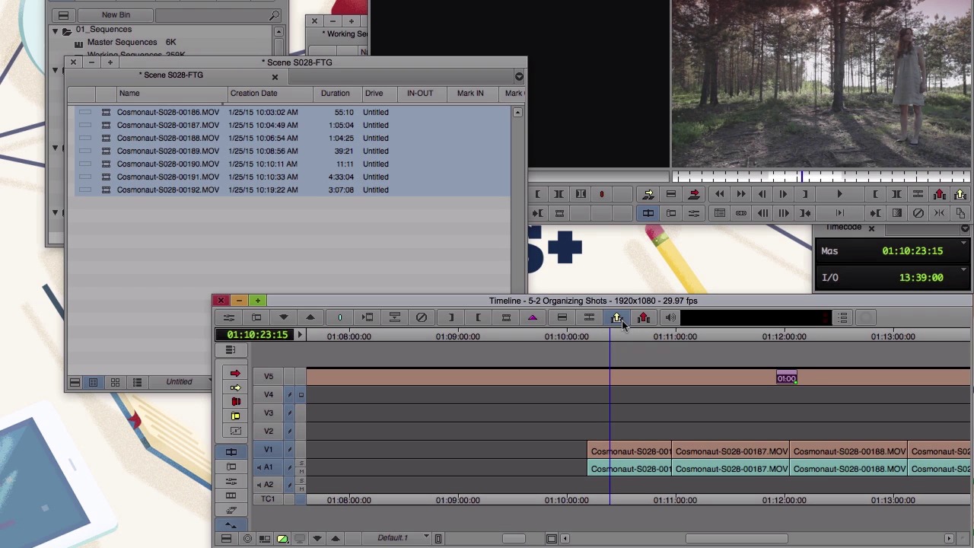Toggle the Source/Record mode button in composer
This screenshot has width=974, height=548.
[648, 214]
